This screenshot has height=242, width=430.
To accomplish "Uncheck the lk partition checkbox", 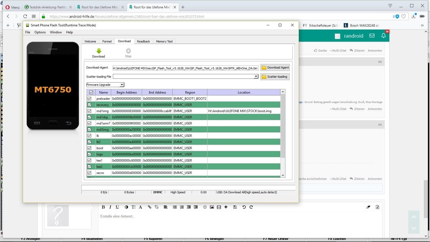I will point(89,136).
